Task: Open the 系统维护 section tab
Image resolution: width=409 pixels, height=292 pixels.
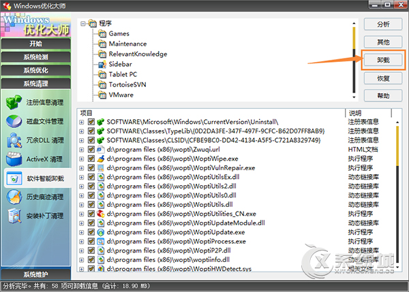Action: tap(35, 274)
